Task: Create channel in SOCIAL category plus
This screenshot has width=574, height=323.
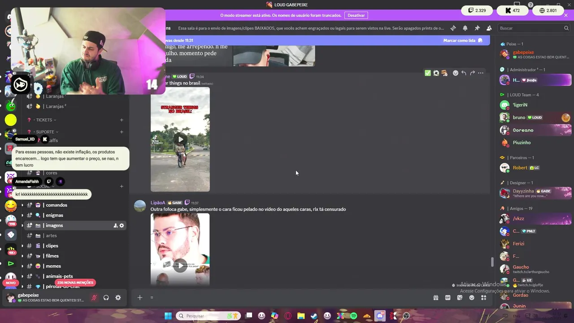Action: point(122,186)
